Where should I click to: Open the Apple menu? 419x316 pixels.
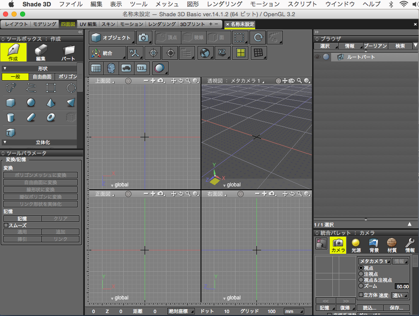coord(11,4)
